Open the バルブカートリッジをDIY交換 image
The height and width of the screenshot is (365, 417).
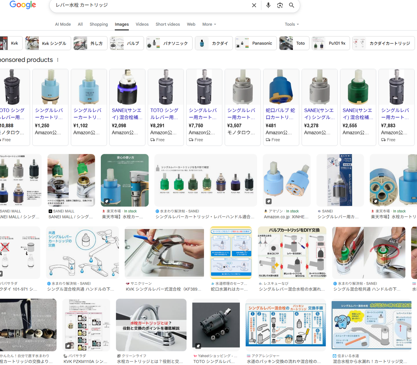pos(292,253)
